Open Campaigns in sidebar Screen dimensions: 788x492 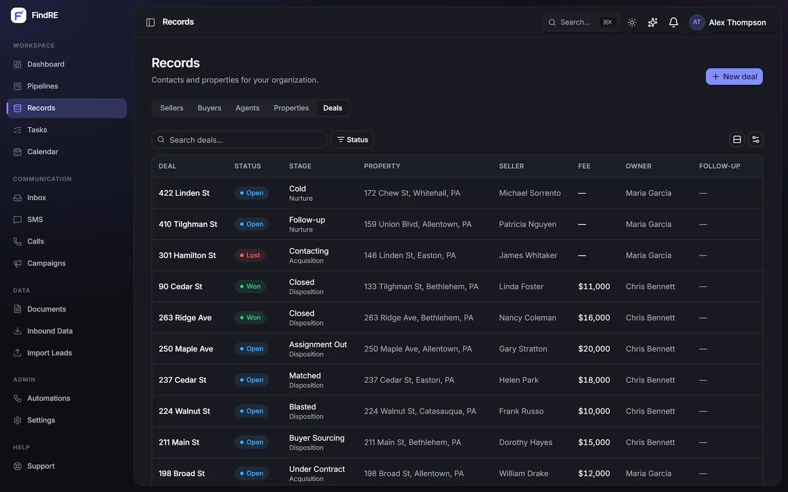pos(66,263)
